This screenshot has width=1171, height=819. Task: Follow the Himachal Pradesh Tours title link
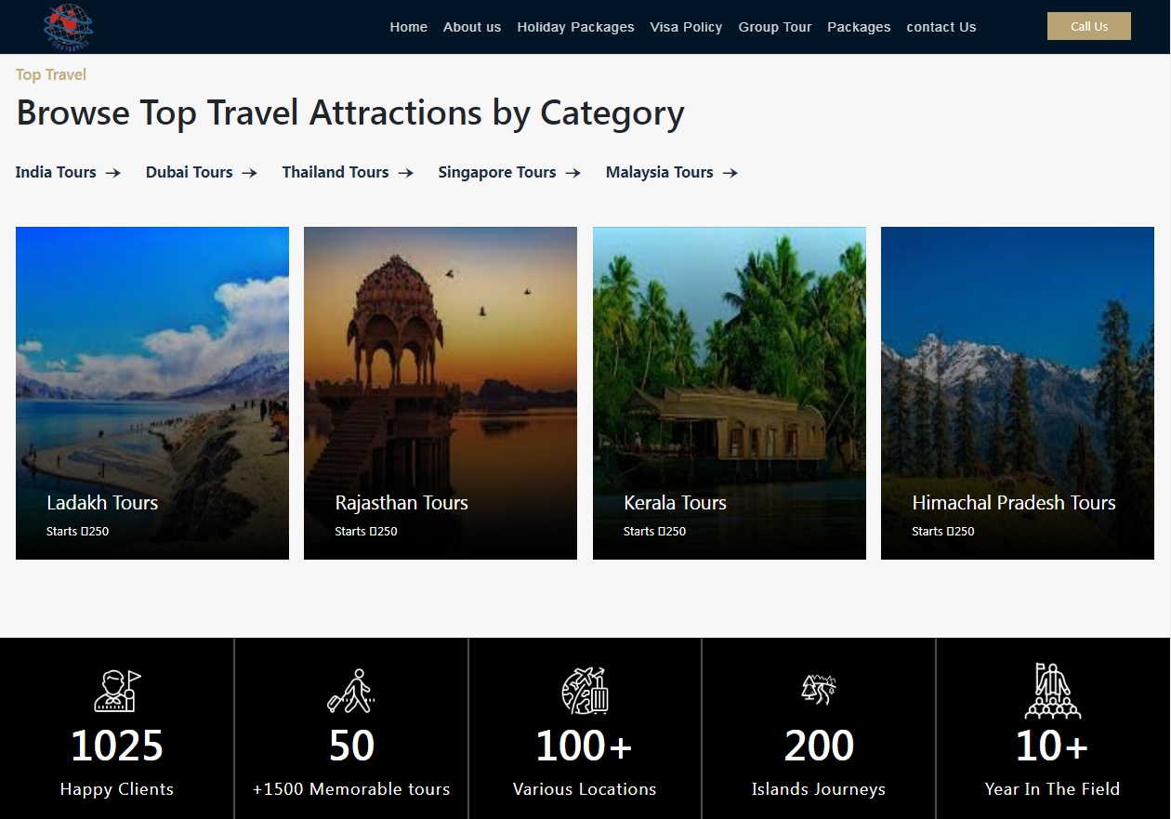[x=1014, y=503]
